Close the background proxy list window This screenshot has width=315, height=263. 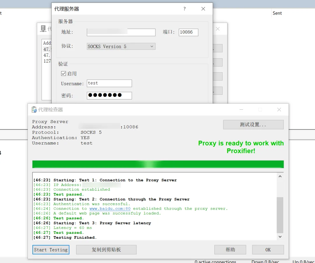(218, 29)
